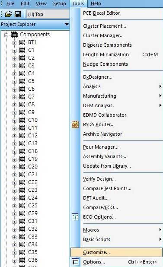Select the C24 tree item label
Viewport: 163px width, 267px height.
point(33,198)
